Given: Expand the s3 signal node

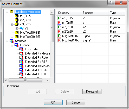Looking at the screenshot, I should pyautogui.click(x=17, y=28).
